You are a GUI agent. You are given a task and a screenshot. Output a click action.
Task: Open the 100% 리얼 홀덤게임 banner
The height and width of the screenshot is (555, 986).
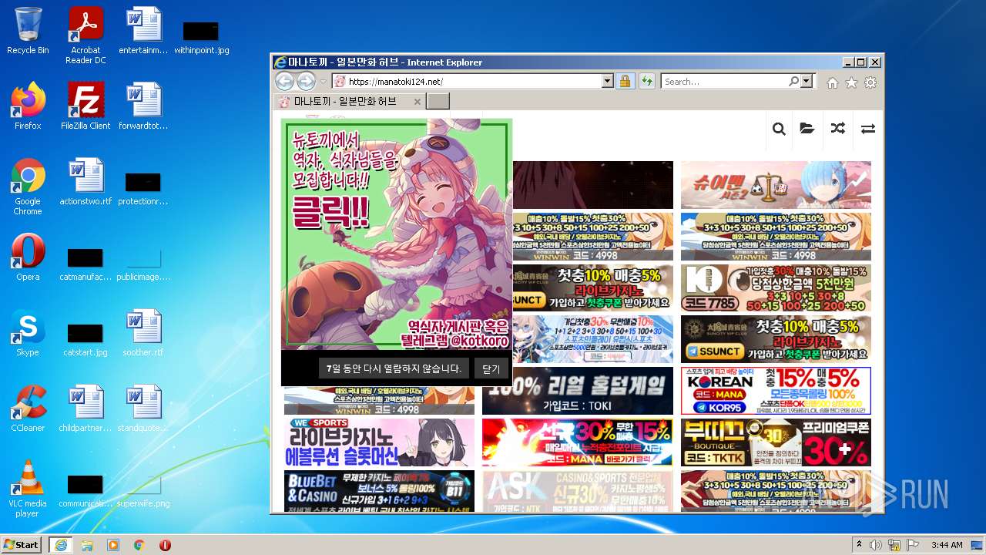578,391
